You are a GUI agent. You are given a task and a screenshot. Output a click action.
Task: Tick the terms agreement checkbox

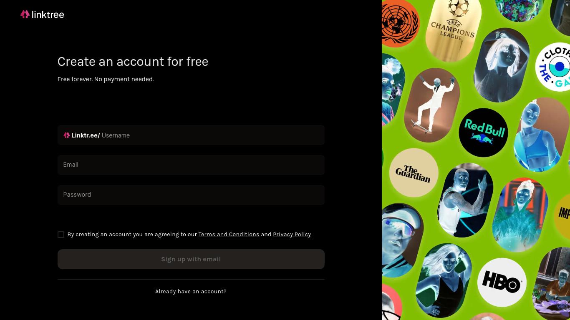[61, 235]
